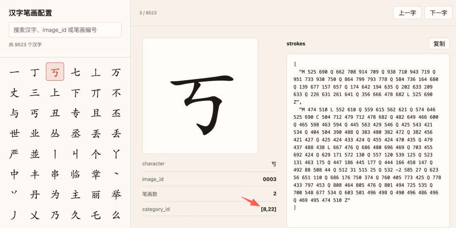Viewport: 456px width, 228px height.
Task: Select character 业 in the grid
Action: coord(35,133)
